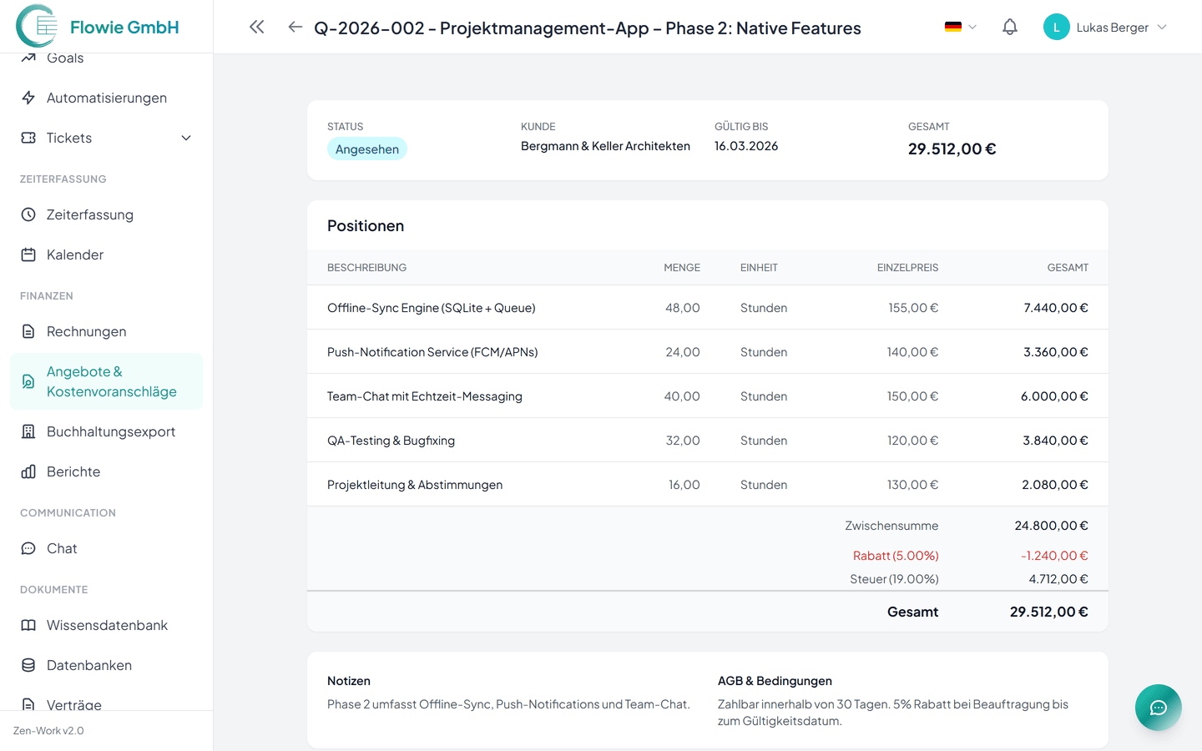The height and width of the screenshot is (751, 1202).
Task: Click the Zeiterfassung clock icon
Action: click(x=28, y=214)
